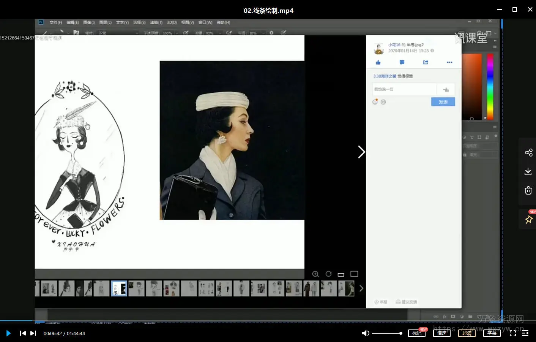This screenshot has height=342, width=536.
Task: Open the 滤镜(T) filter menu
Action: pos(156,22)
